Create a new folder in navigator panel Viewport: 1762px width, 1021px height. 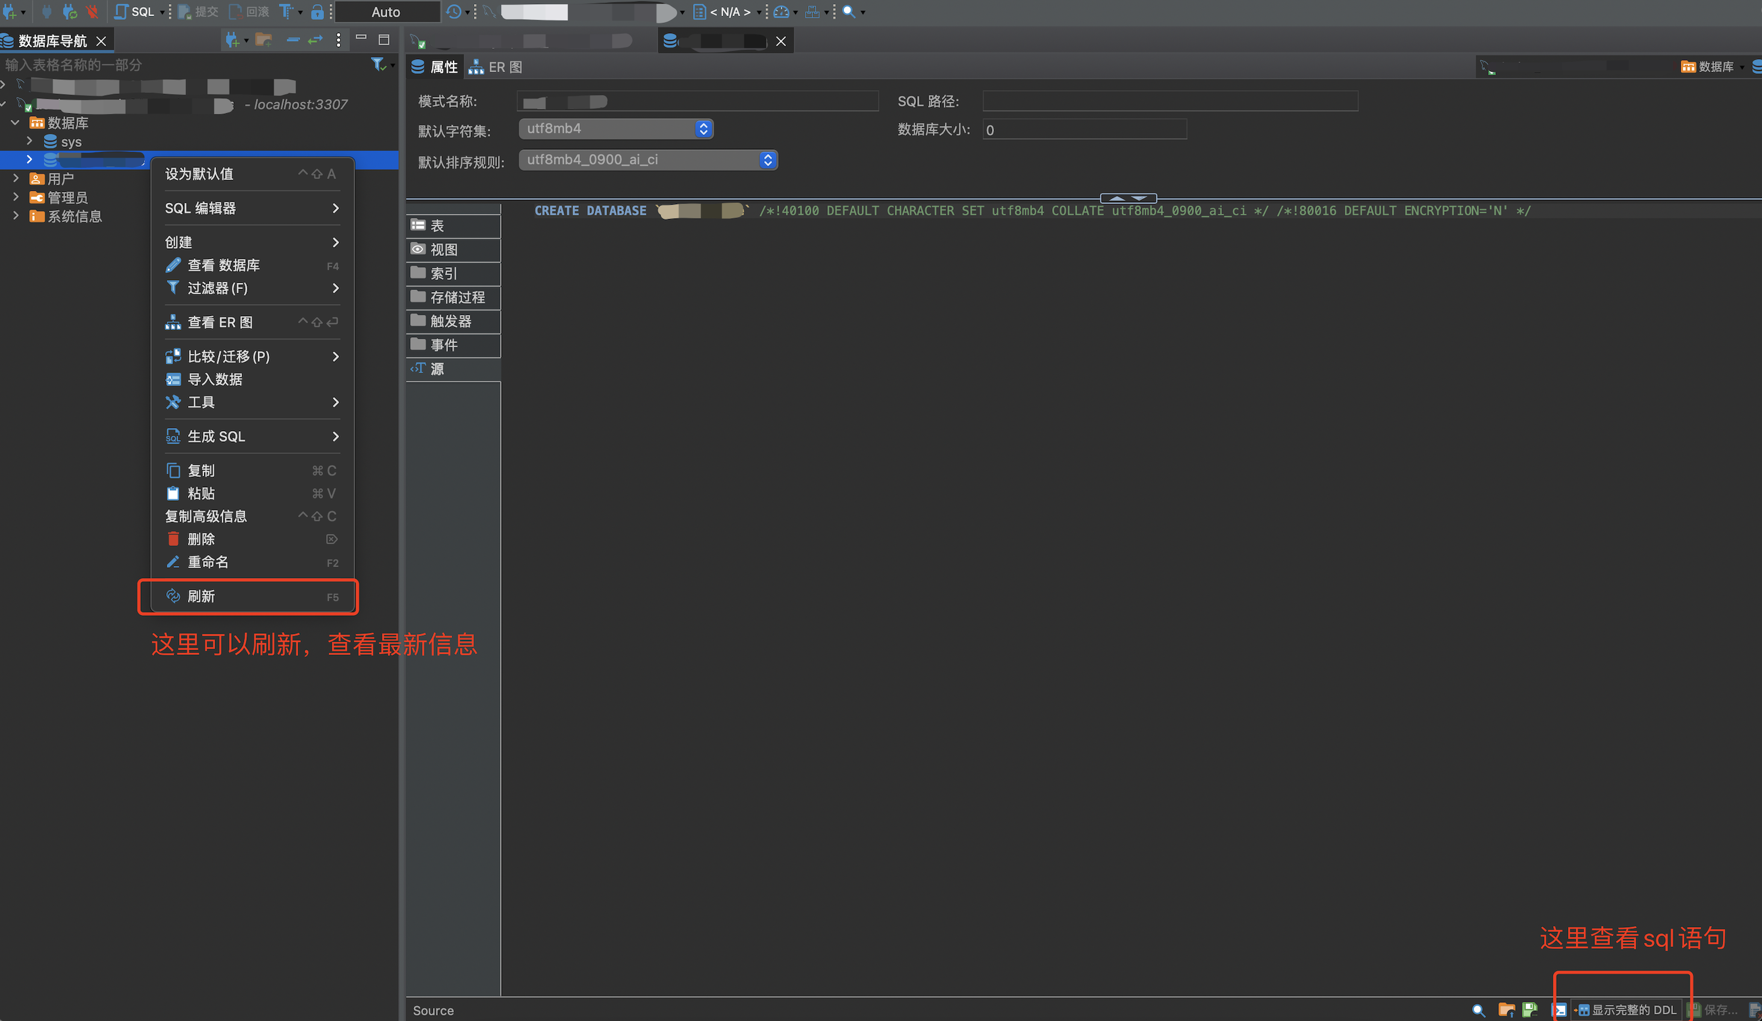click(x=264, y=40)
